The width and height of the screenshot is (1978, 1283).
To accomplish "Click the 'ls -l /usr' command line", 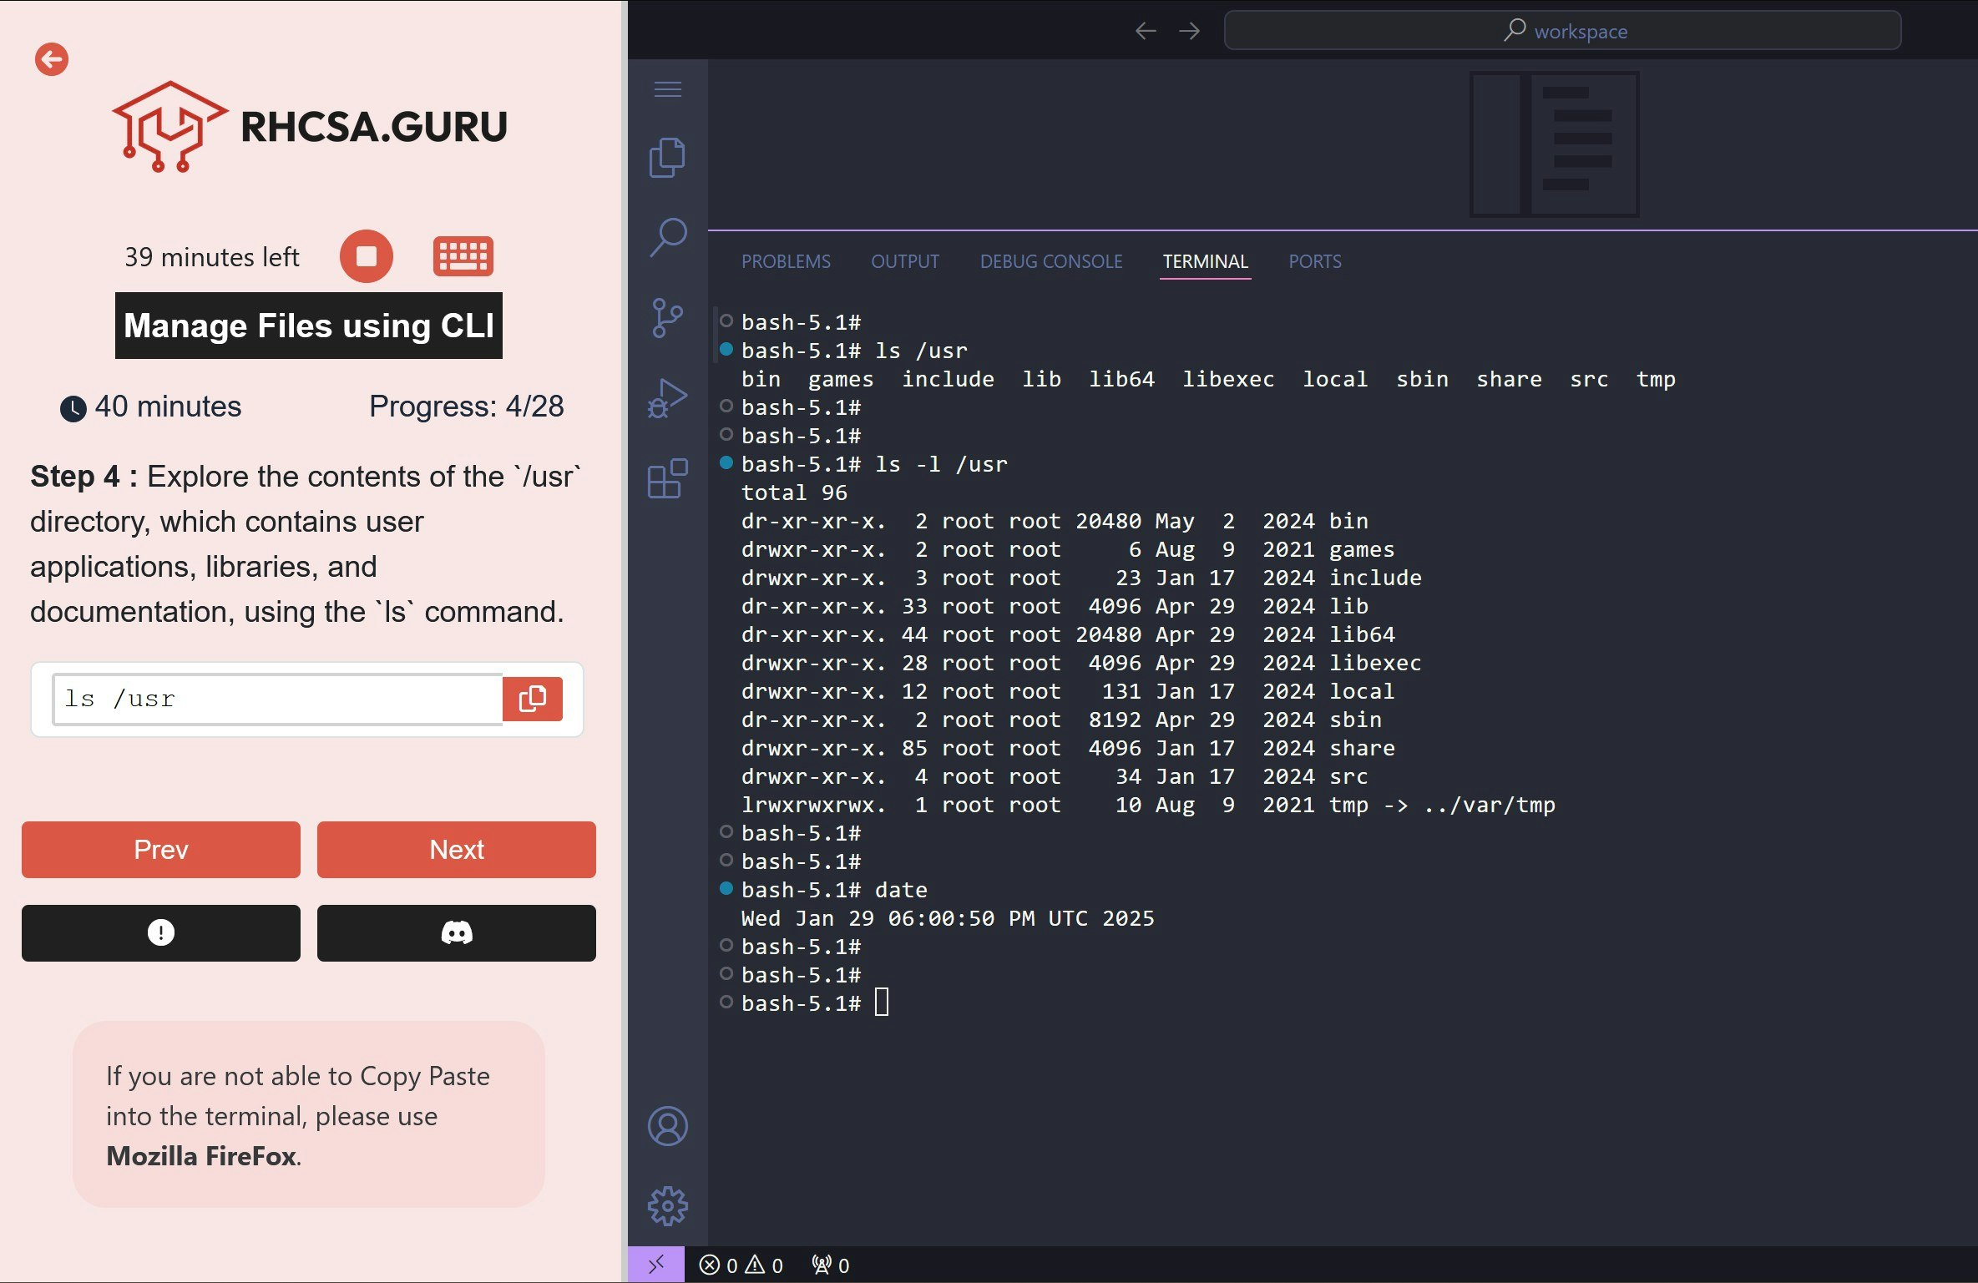I will click(874, 464).
